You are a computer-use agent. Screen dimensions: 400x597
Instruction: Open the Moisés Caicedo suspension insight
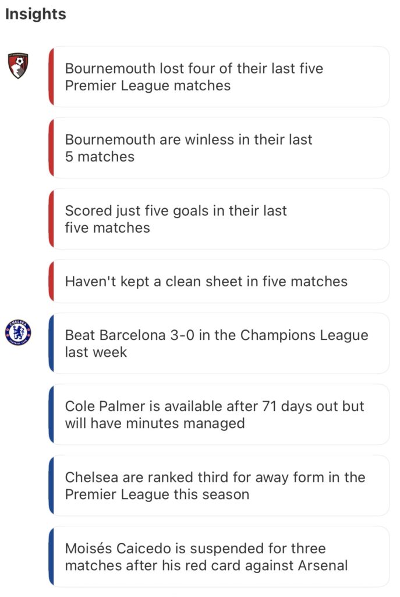219,557
